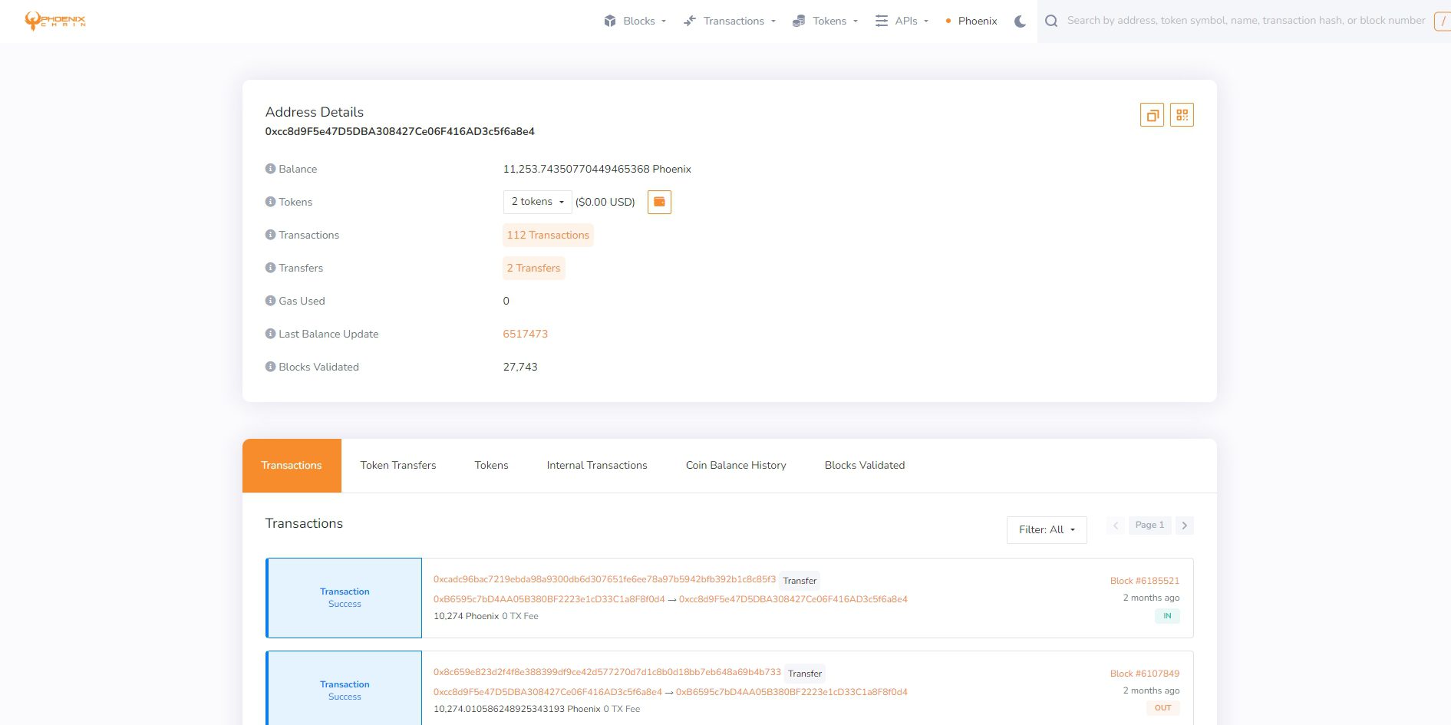
Task: Go to previous page arrow
Action: pyautogui.click(x=1116, y=526)
